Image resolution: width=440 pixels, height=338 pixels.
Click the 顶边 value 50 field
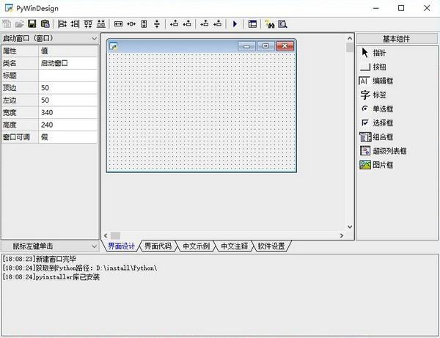[67, 88]
